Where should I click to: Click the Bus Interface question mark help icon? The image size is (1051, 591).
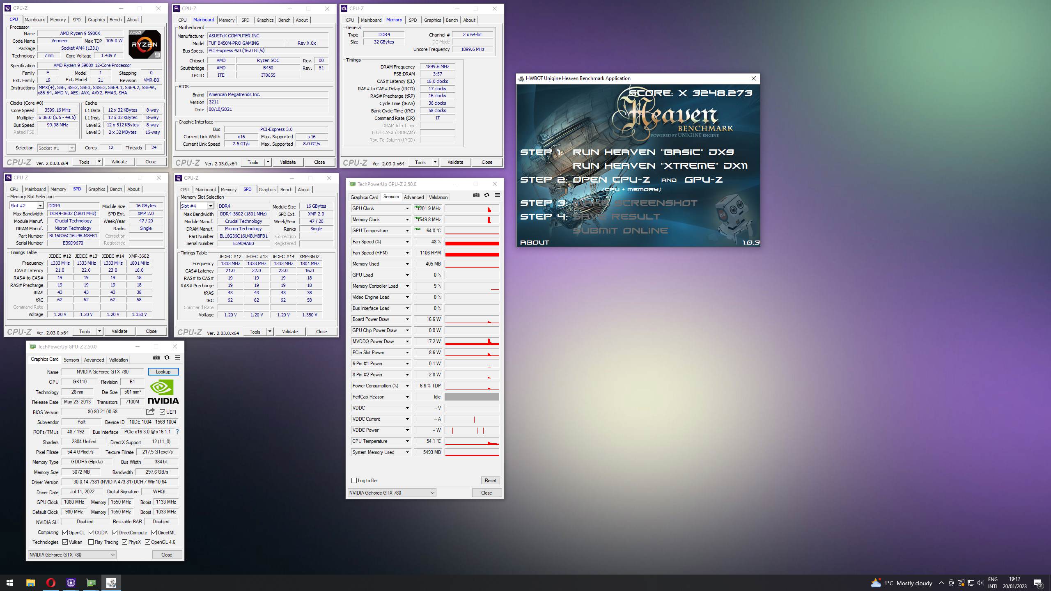pos(177,432)
